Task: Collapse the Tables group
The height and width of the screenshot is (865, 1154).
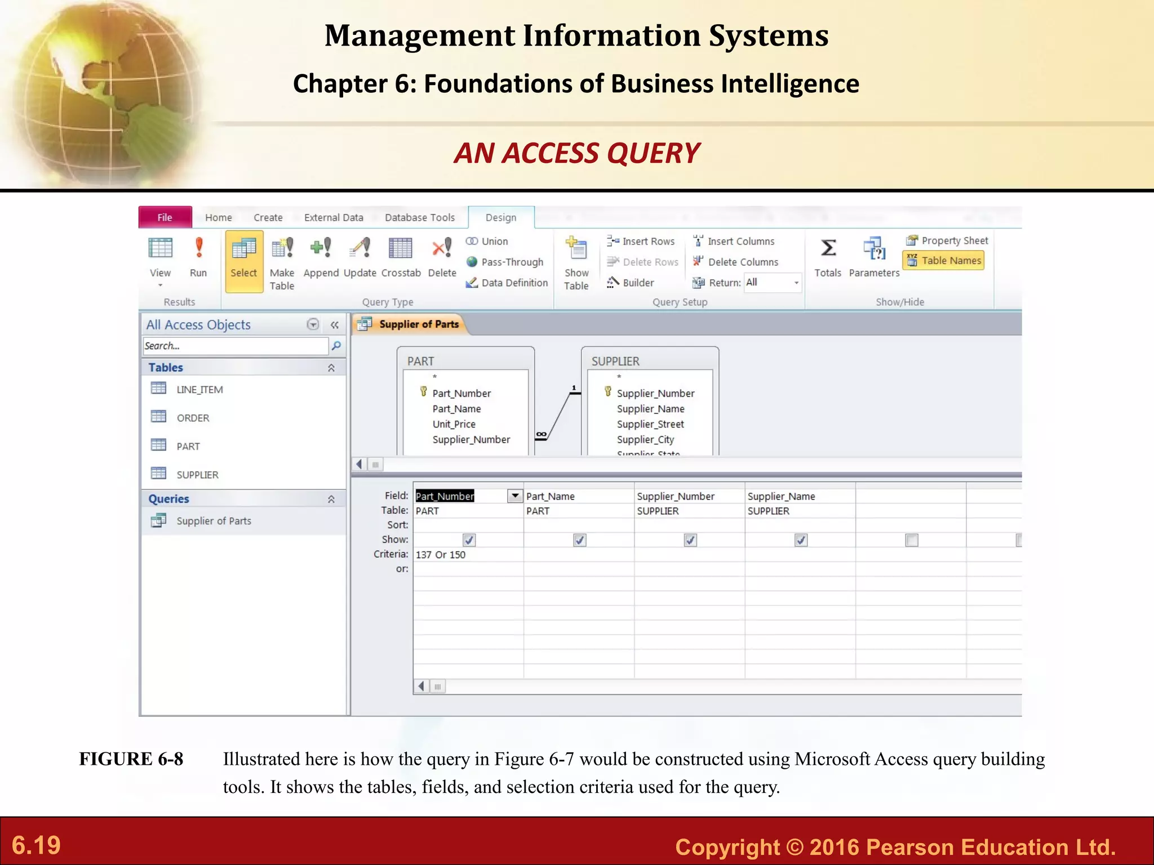Action: [x=331, y=368]
